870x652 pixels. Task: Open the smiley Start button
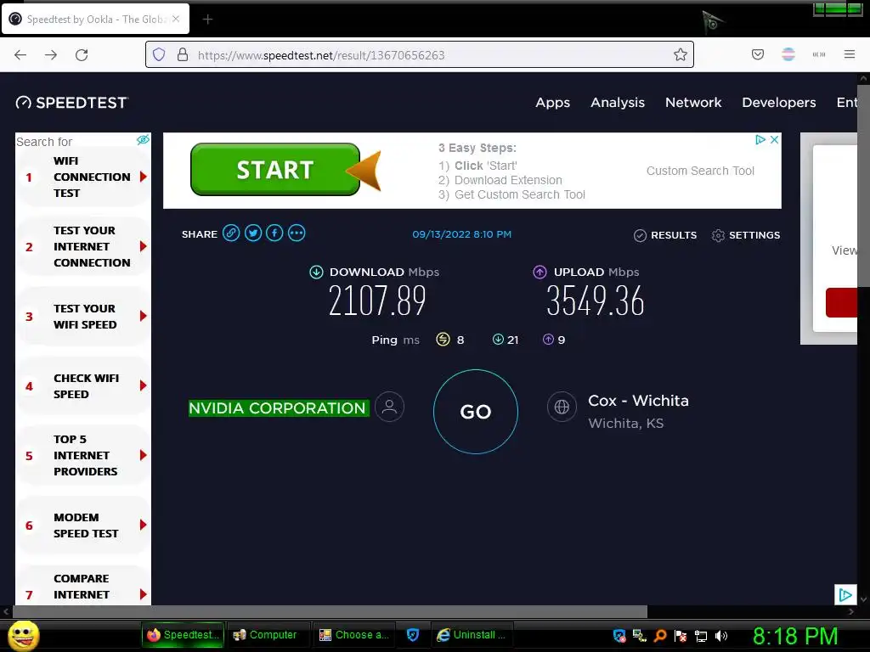[23, 635]
